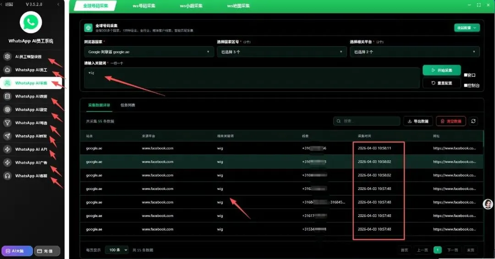Open the WhatsApp AI裂变 sidebar item

[x=31, y=110]
